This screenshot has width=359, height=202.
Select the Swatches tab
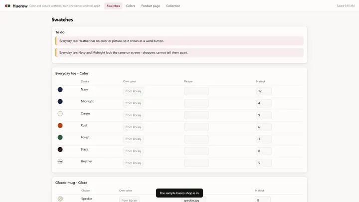[113, 6]
